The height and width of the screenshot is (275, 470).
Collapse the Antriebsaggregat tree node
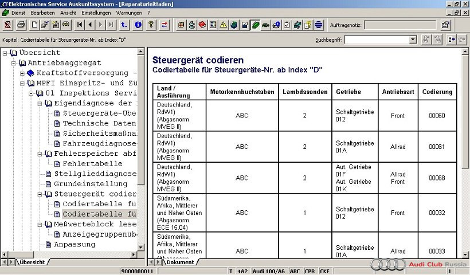point(14,63)
